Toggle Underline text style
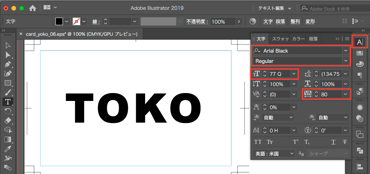Viewport: 370px width, 174px height. [333, 142]
